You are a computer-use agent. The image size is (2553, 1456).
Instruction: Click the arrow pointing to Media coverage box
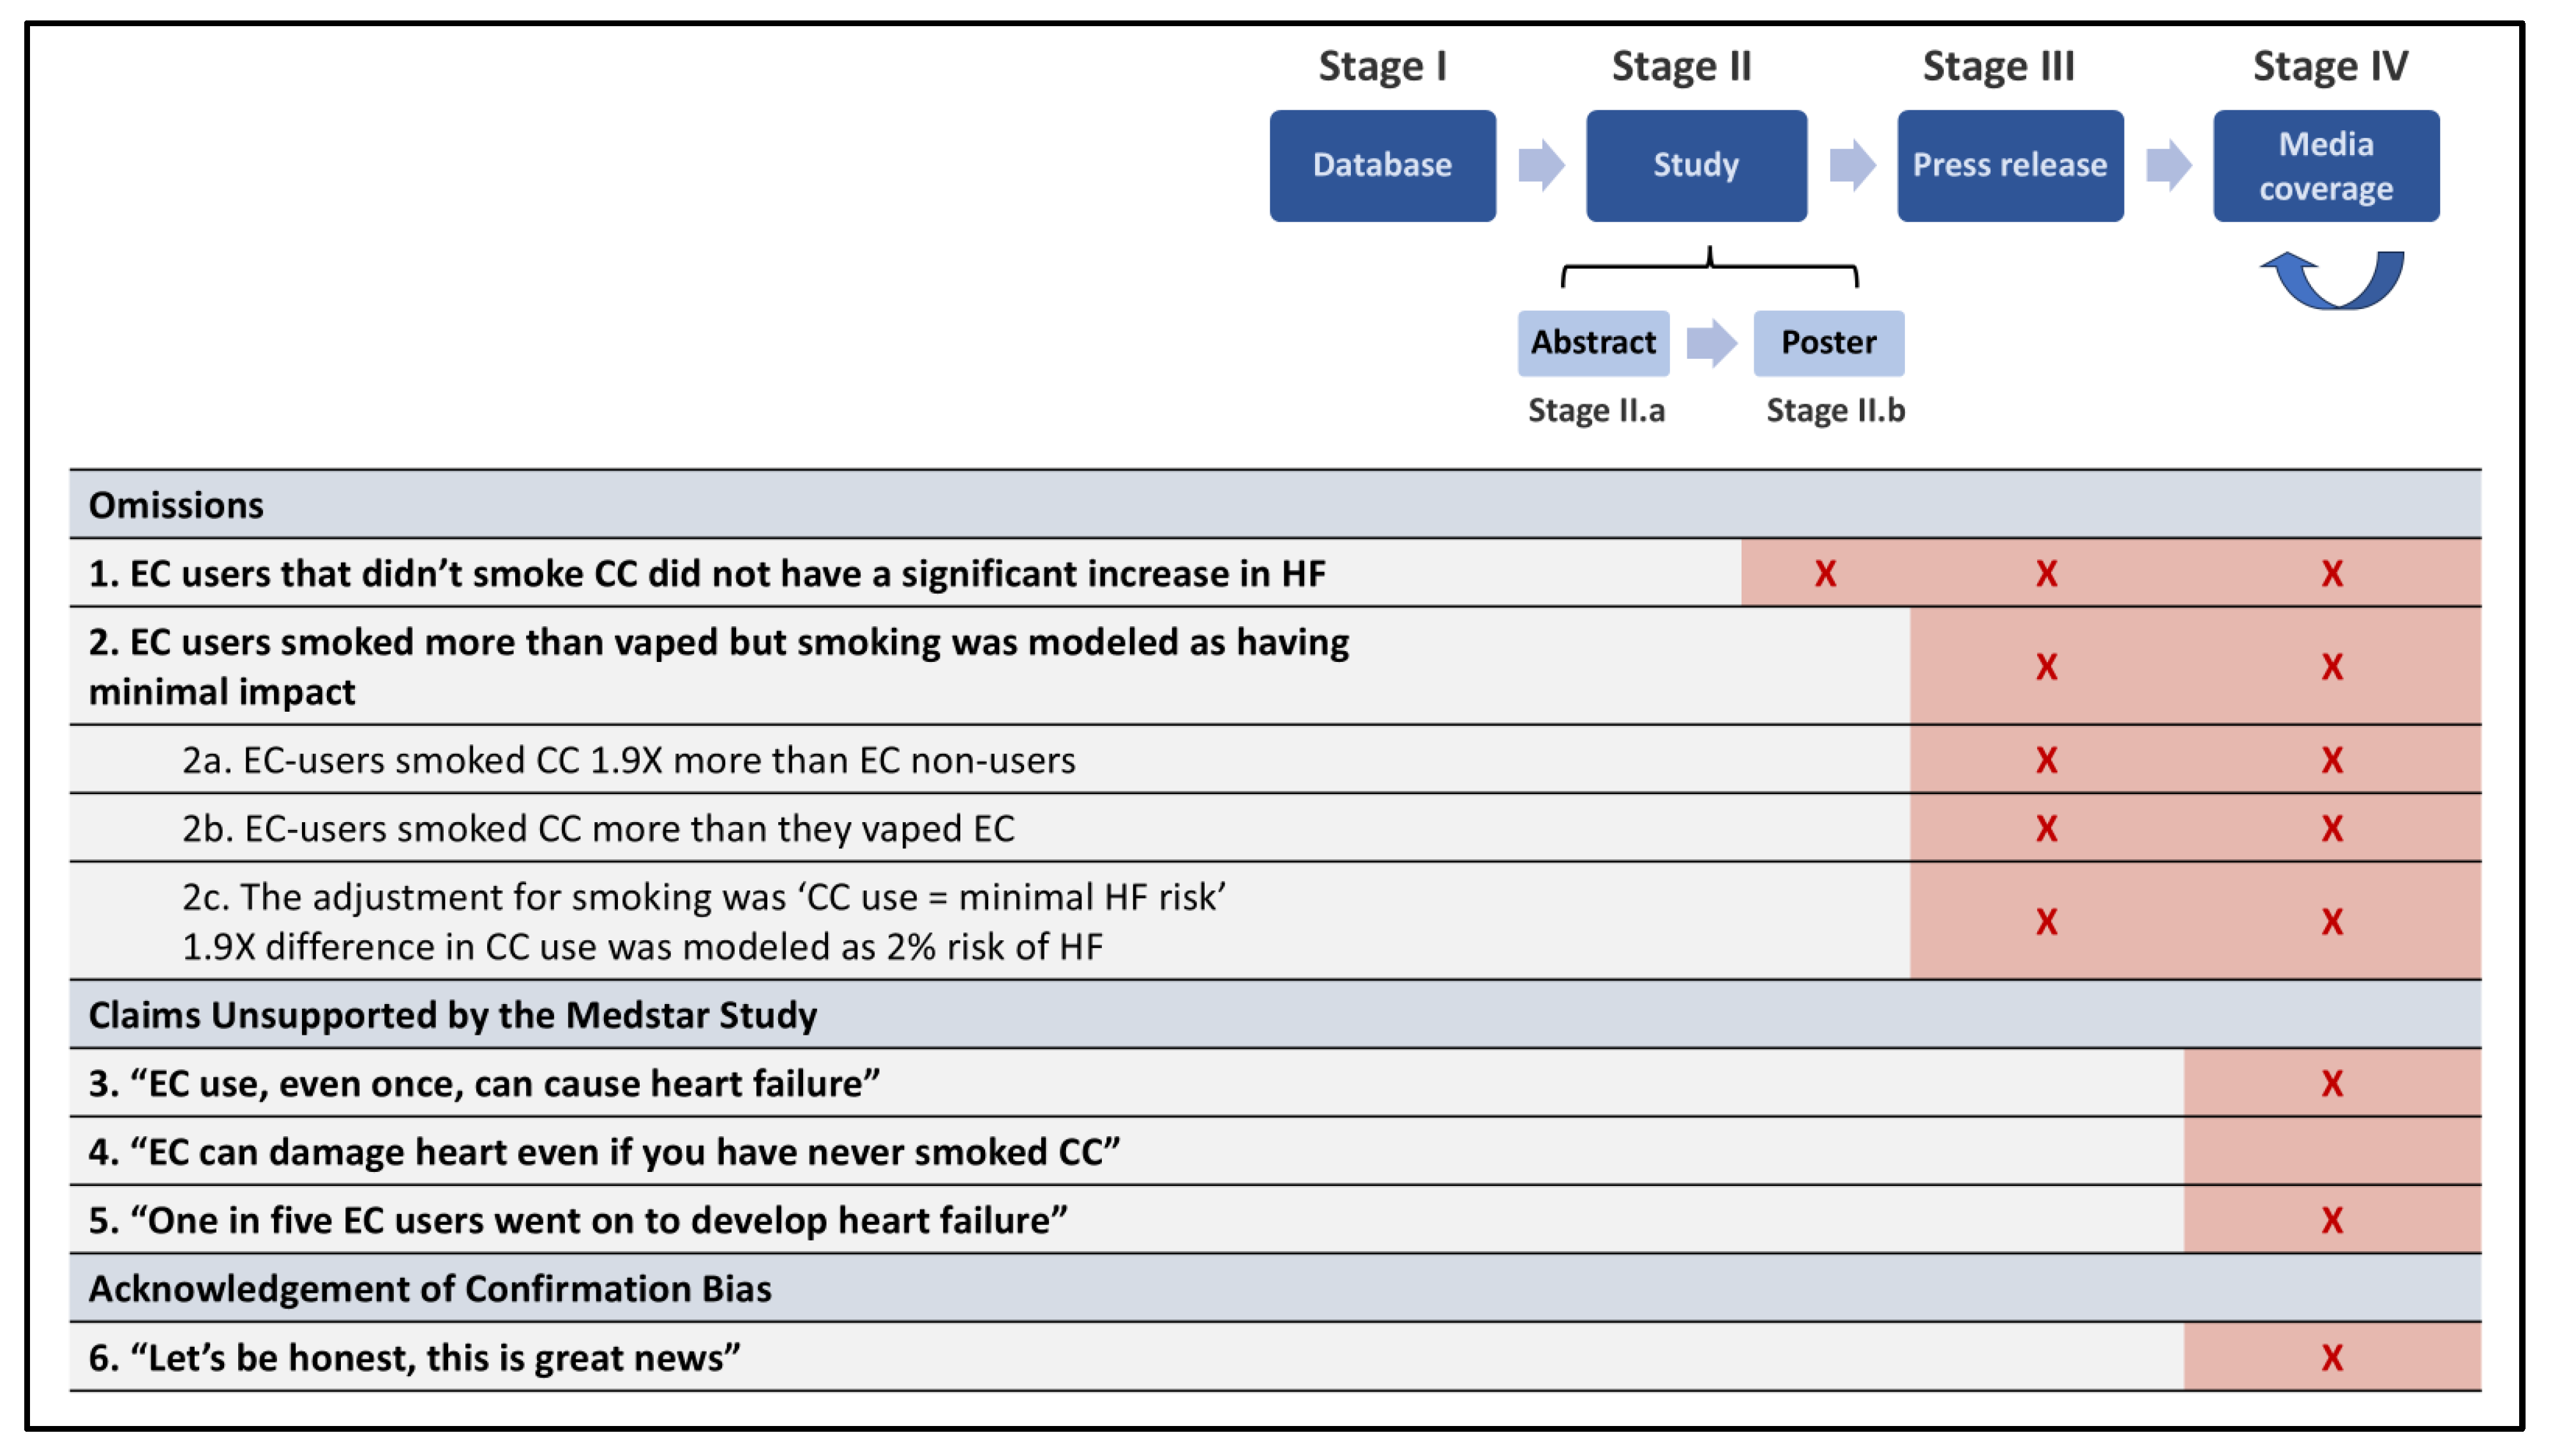tap(2168, 165)
